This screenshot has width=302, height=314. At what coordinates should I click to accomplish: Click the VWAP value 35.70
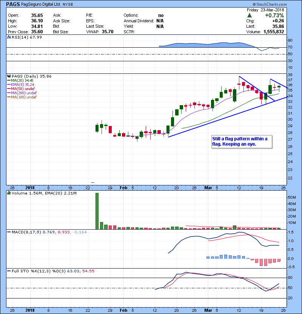108,32
